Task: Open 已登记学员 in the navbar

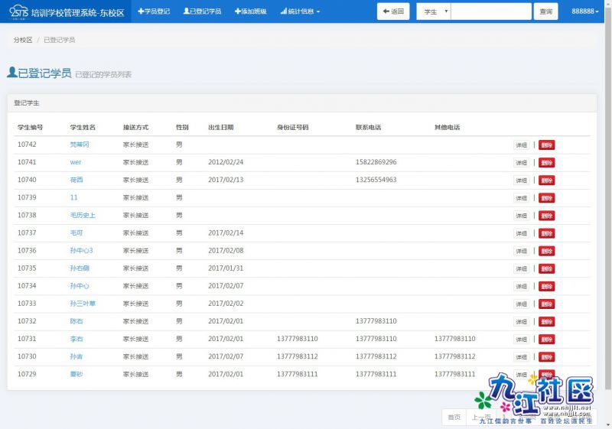Action: tap(203, 11)
